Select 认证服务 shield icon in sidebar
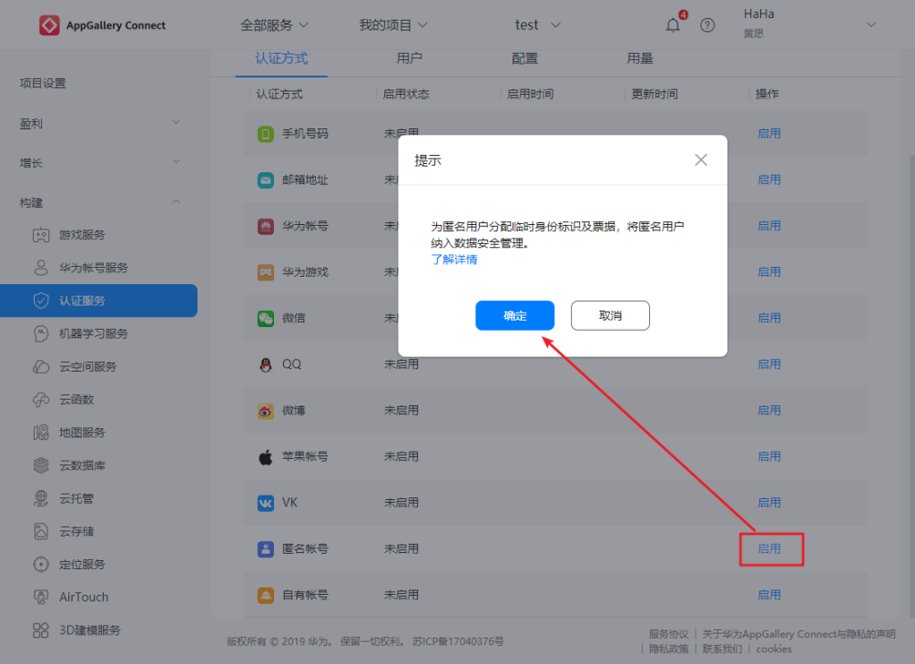The image size is (915, 664). coord(41,301)
